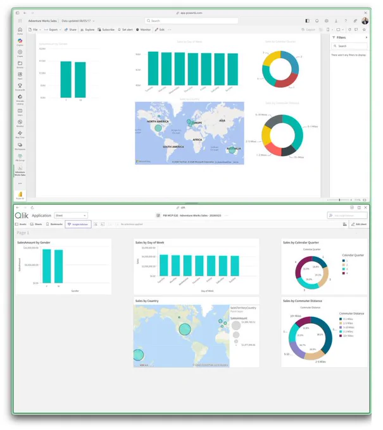Reload the Qlik browser page
This screenshot has width=383, height=430.
(x=32, y=207)
